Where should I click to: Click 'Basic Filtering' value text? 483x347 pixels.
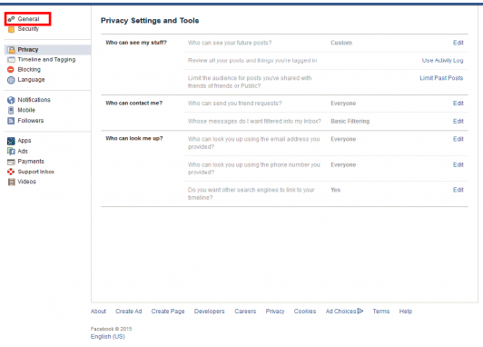pyautogui.click(x=350, y=122)
